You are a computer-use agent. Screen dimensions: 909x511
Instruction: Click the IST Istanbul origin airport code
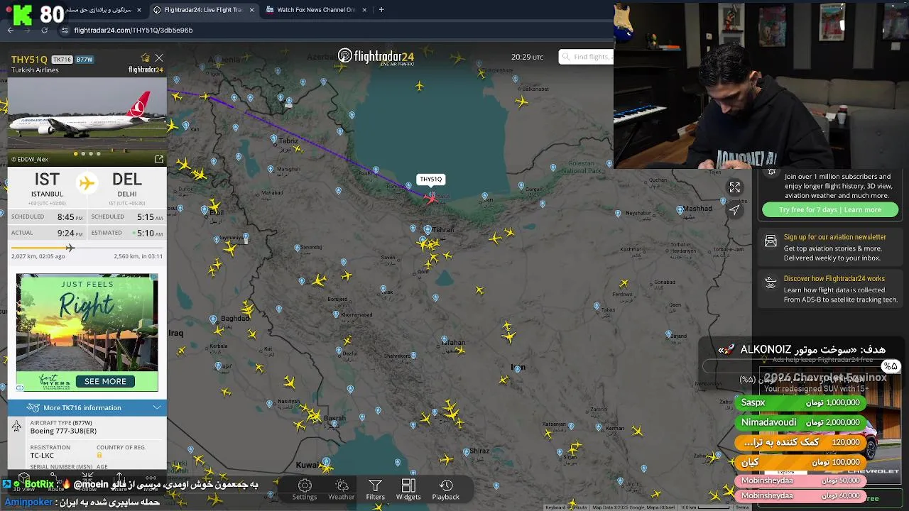coord(47,180)
